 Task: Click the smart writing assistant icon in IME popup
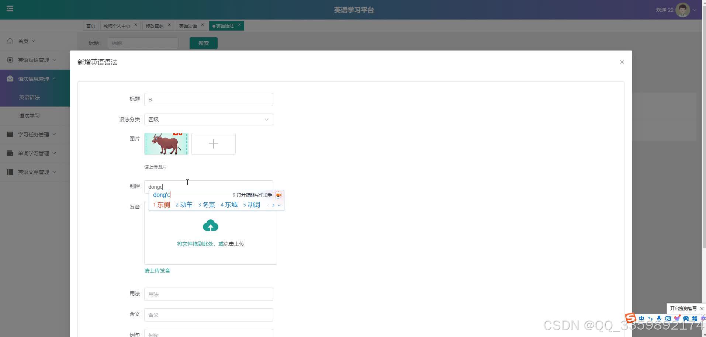point(278,195)
